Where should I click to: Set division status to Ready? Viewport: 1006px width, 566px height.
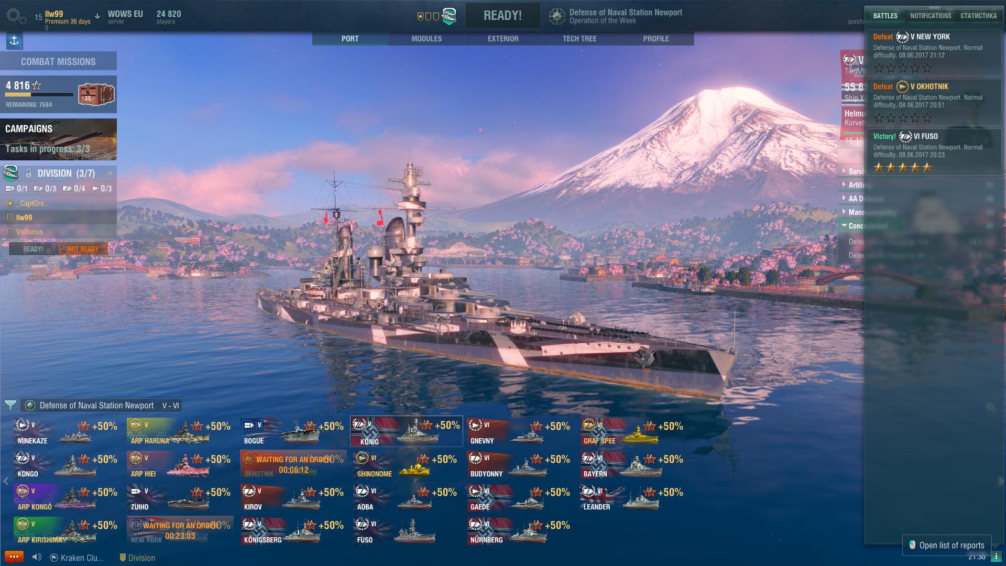(x=33, y=249)
